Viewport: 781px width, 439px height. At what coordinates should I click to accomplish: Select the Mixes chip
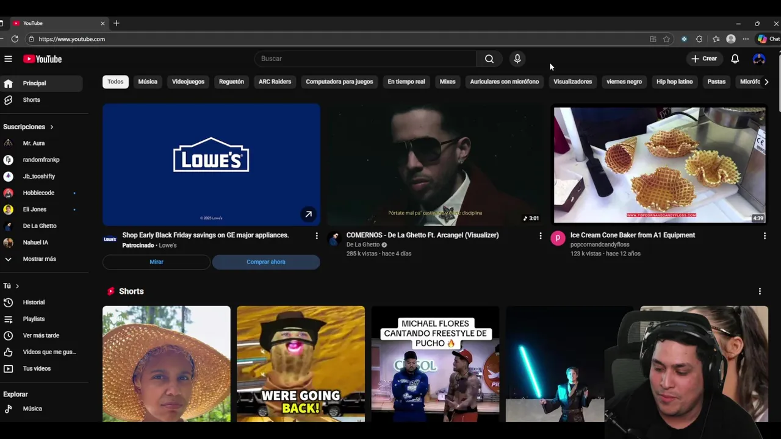(447, 82)
